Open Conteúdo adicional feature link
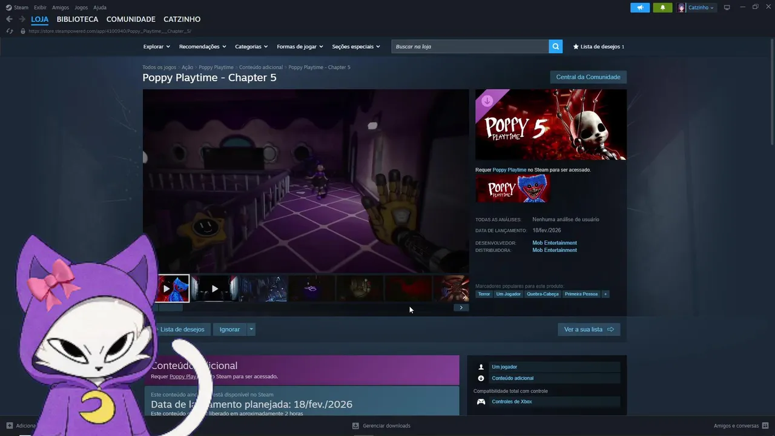The height and width of the screenshot is (436, 775). (x=513, y=378)
